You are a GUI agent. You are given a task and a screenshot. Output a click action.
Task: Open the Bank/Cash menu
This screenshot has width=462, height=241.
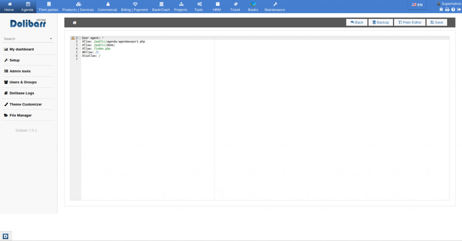click(x=161, y=6)
